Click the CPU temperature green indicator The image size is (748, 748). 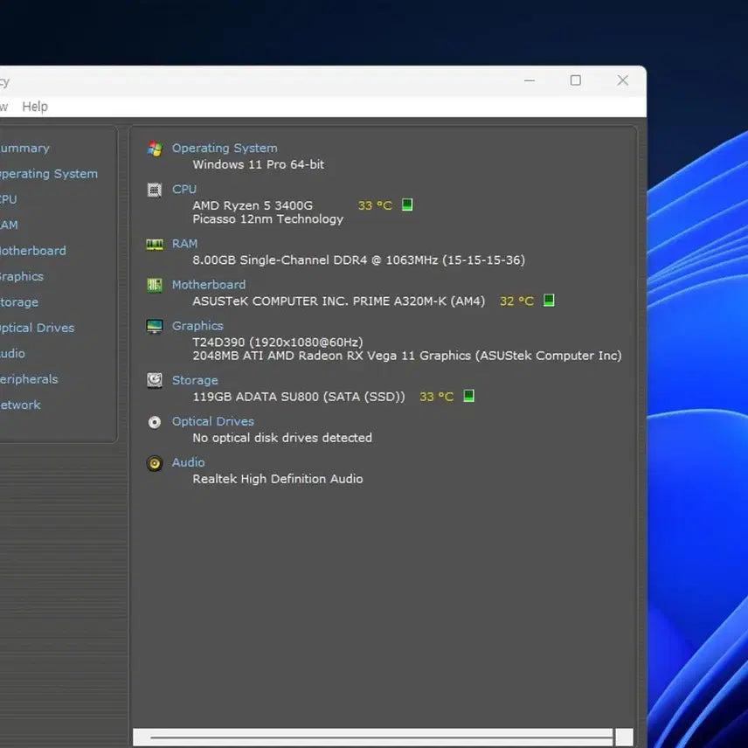click(x=407, y=204)
